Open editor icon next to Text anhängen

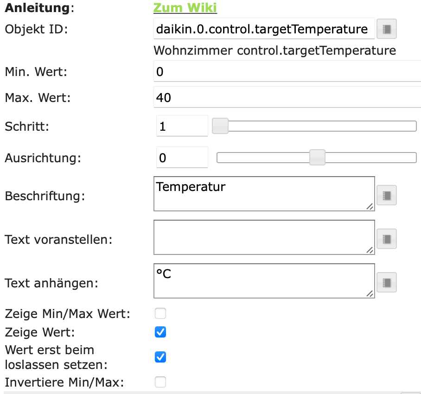[x=387, y=282]
